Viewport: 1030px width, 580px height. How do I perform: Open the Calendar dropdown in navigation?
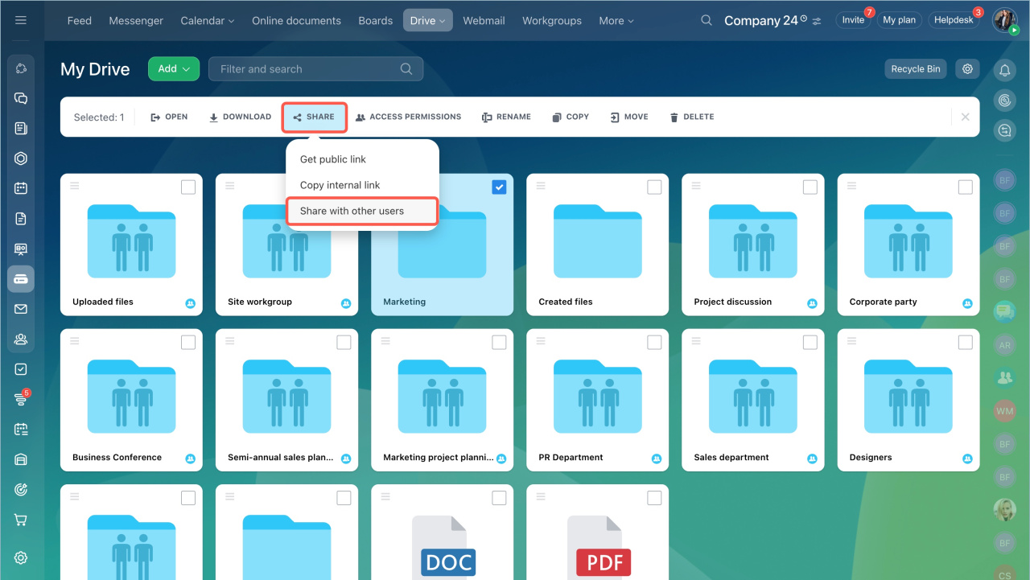207,21
